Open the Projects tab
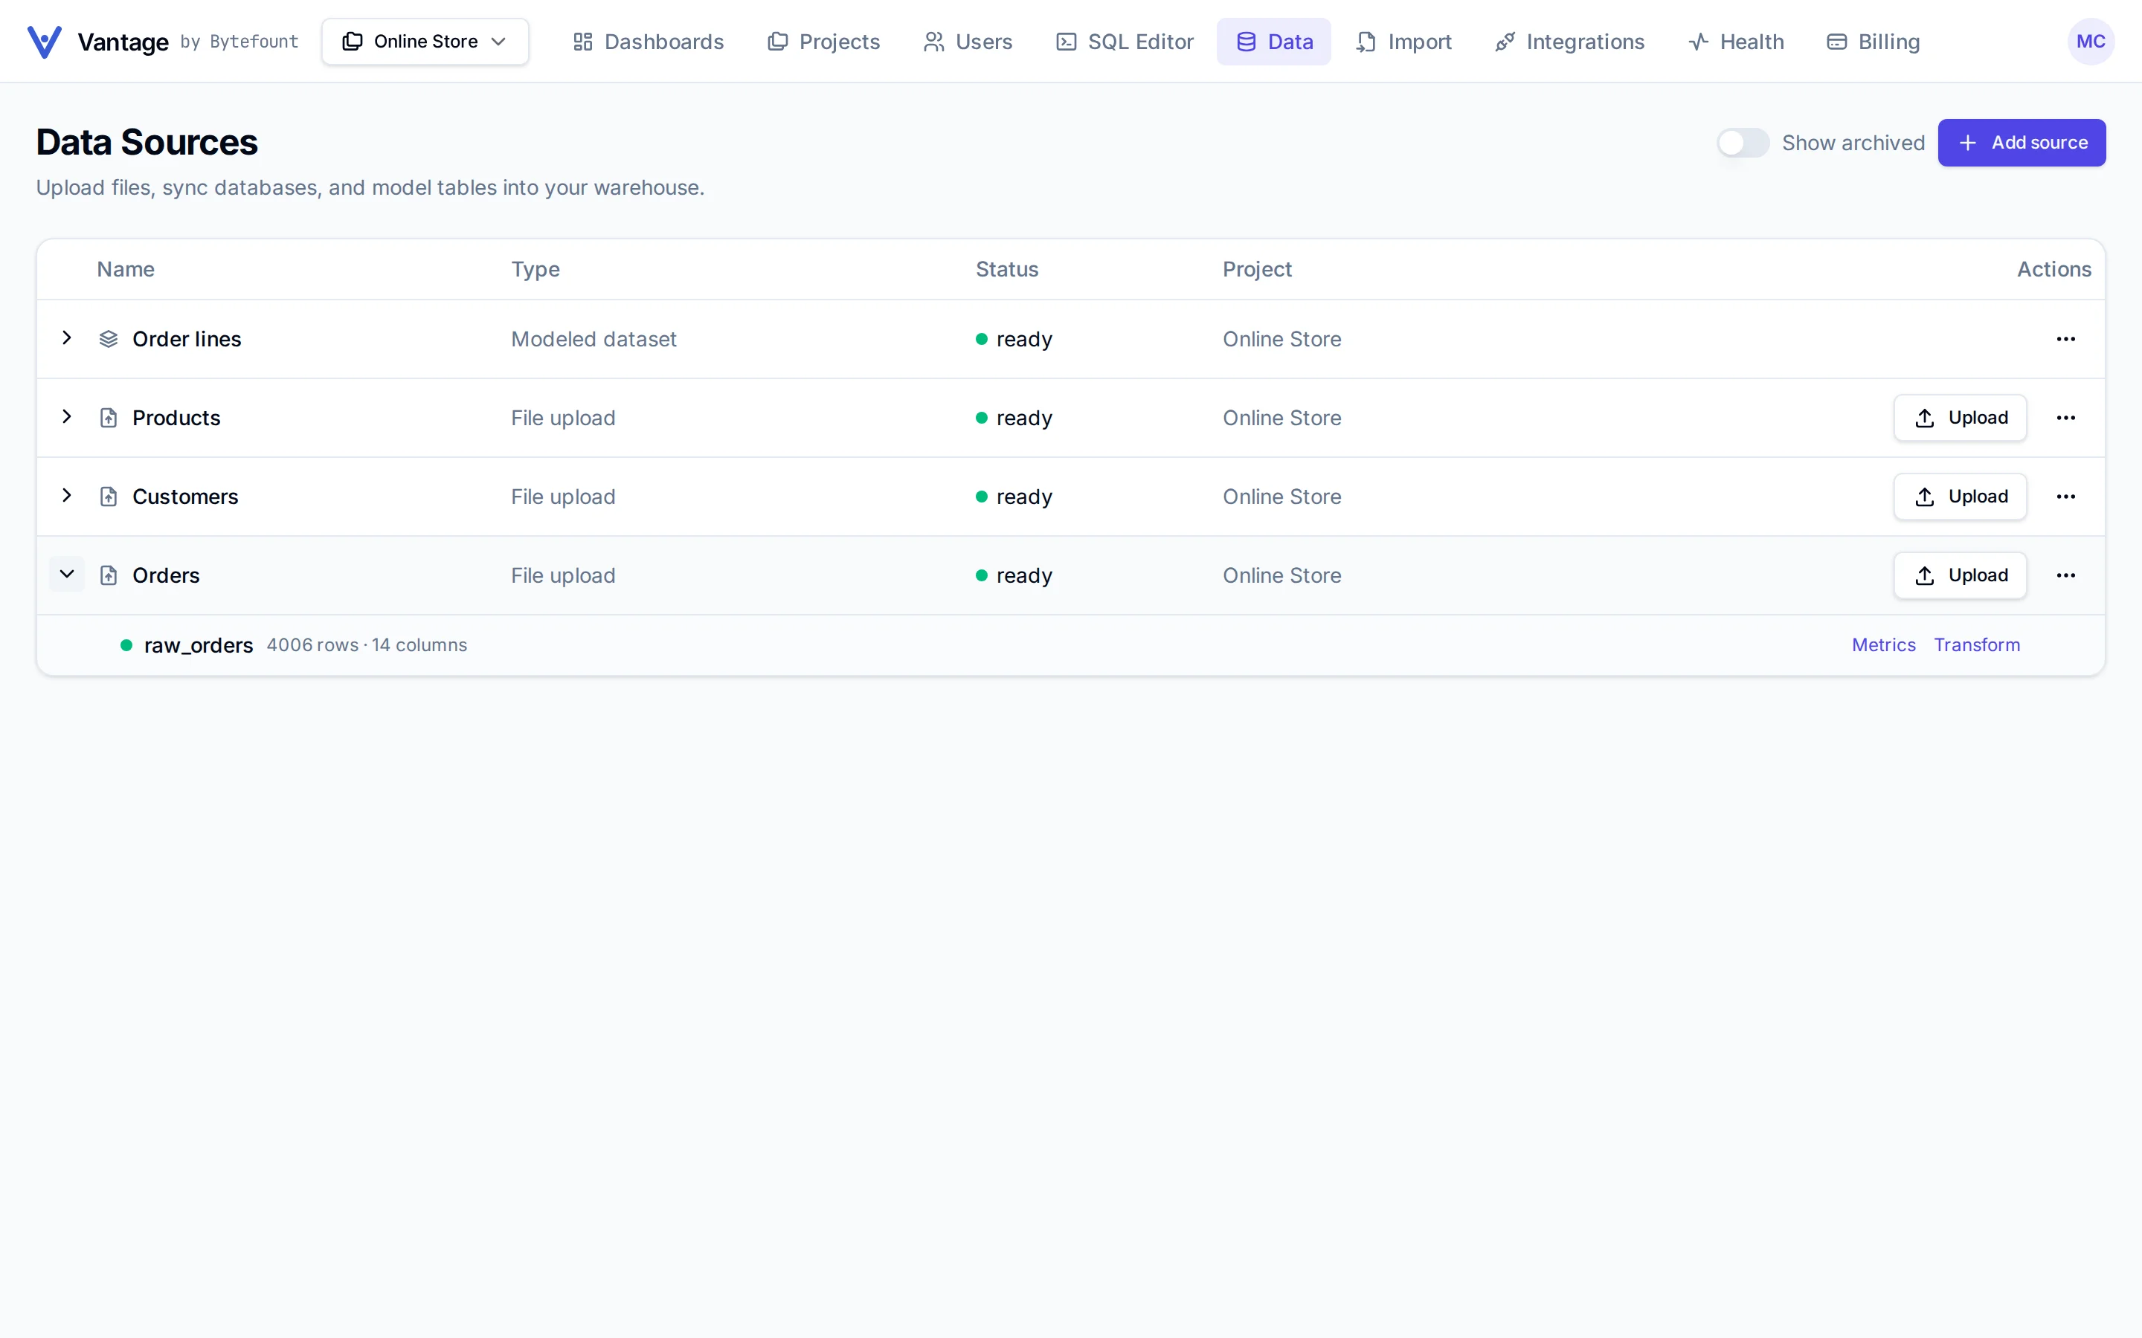Image resolution: width=2142 pixels, height=1338 pixels. (823, 42)
